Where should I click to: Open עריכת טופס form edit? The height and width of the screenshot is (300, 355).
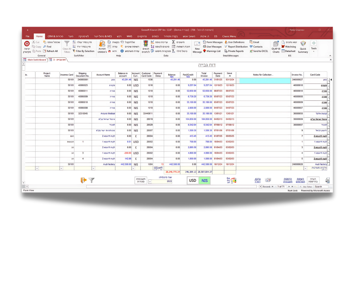pyautogui.click(x=159, y=42)
